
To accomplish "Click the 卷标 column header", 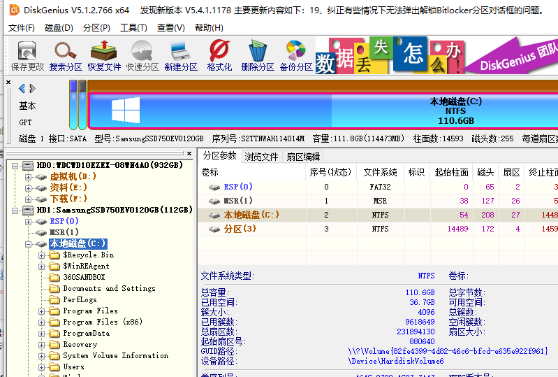I will [251, 173].
